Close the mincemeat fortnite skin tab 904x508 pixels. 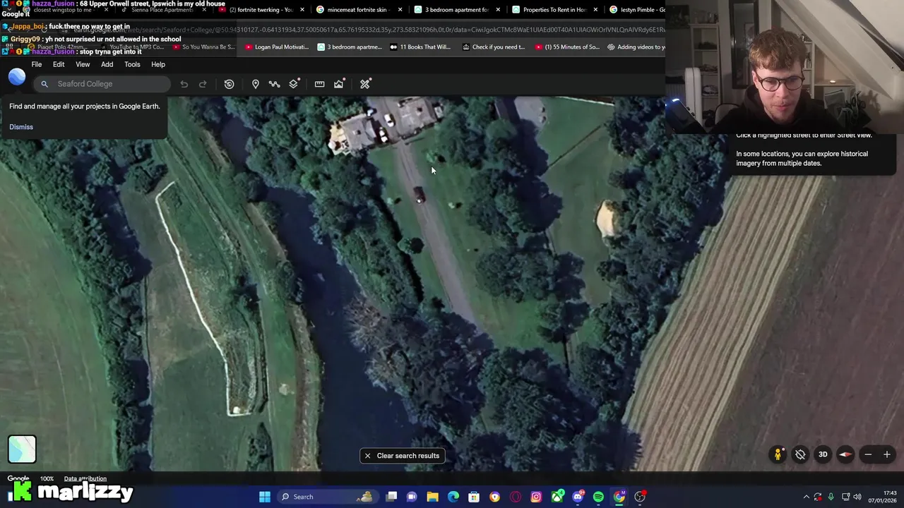(400, 10)
